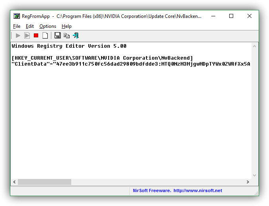Open the NirSoft Freeware website link
Viewport: 269px width, 206px height.
[177, 190]
